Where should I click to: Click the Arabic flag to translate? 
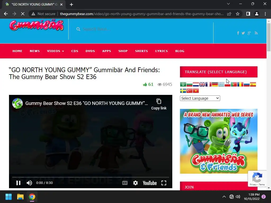(x=183, y=84)
